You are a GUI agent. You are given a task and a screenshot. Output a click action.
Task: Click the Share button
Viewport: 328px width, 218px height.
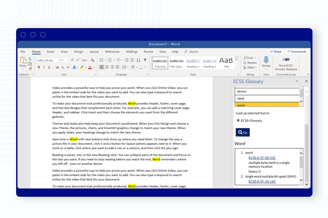click(x=276, y=52)
